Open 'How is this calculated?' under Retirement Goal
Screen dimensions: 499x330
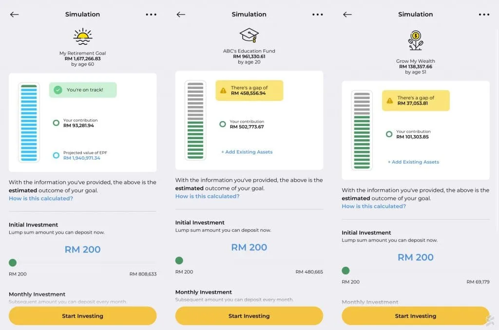pos(41,198)
